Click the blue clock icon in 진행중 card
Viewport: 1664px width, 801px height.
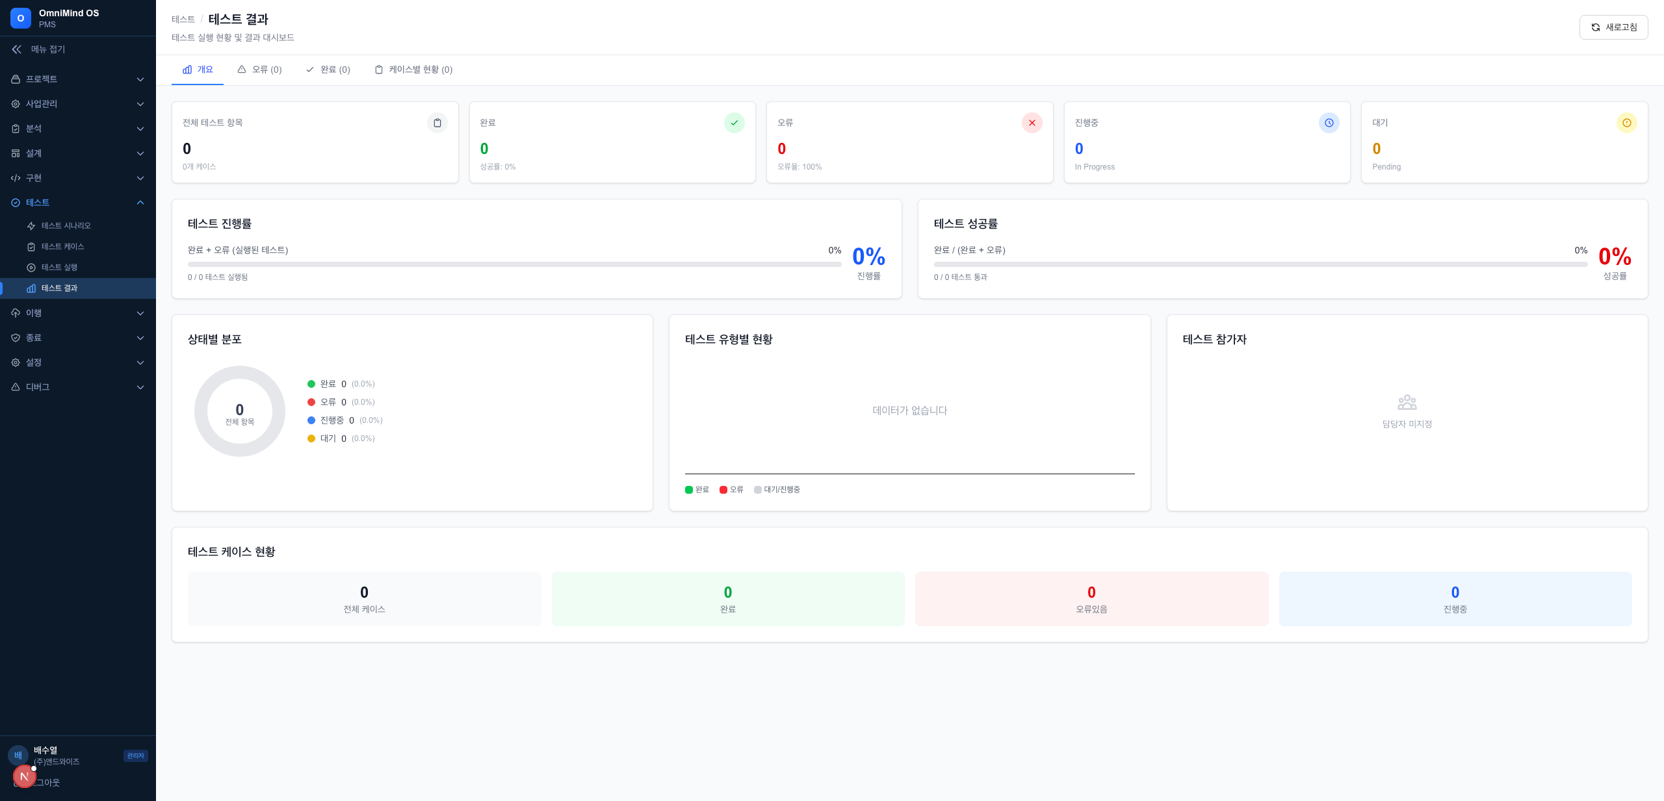(1329, 123)
